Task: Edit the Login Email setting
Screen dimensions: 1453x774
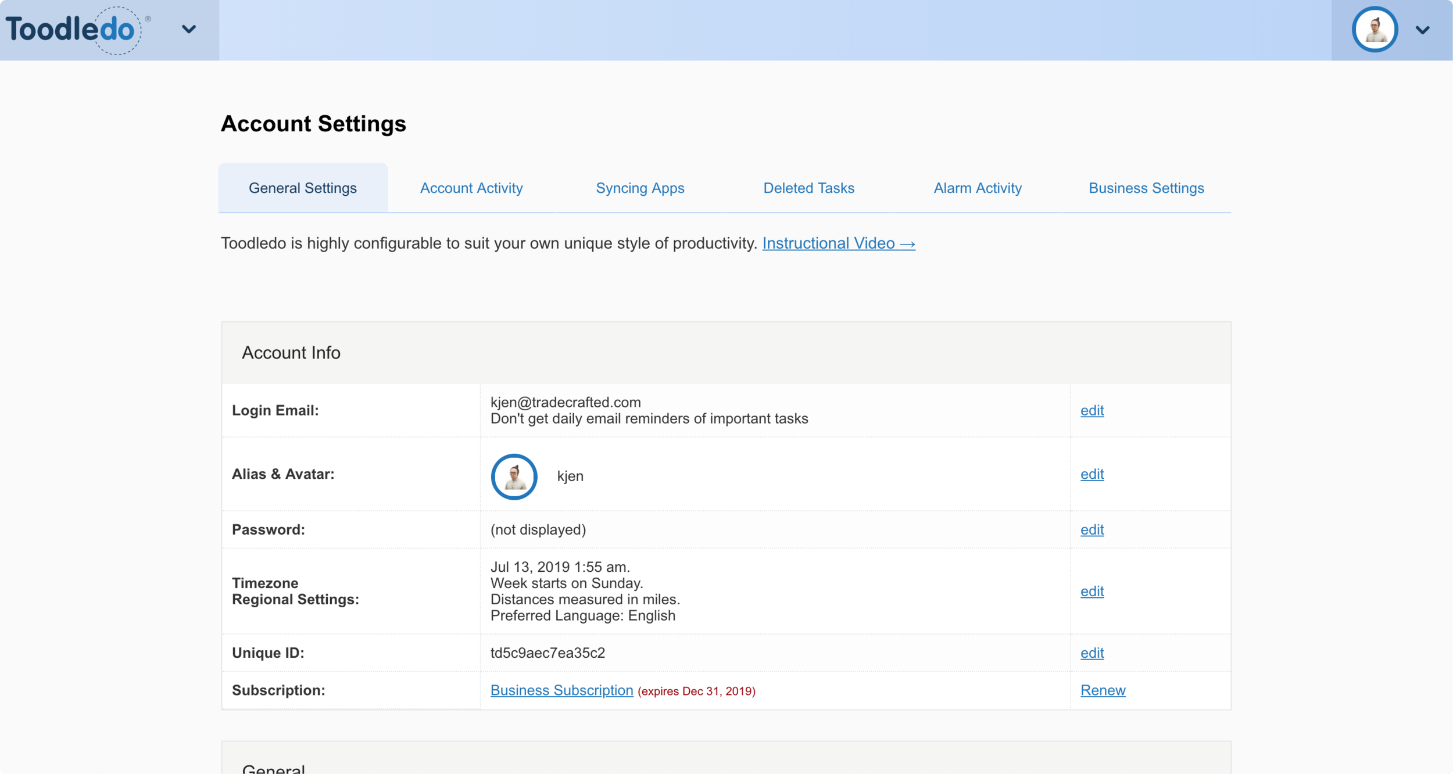Action: [1092, 410]
